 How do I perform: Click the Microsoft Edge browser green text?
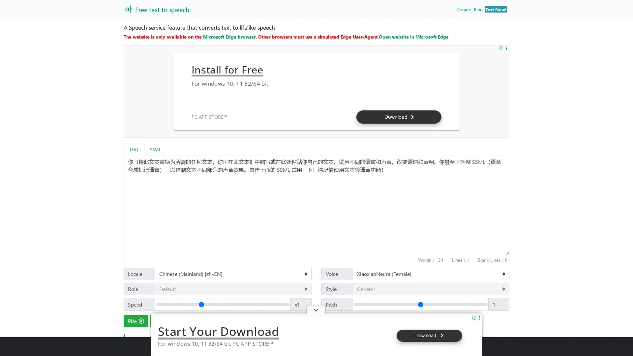point(229,37)
